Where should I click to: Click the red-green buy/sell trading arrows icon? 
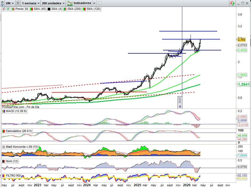coord(232,3)
